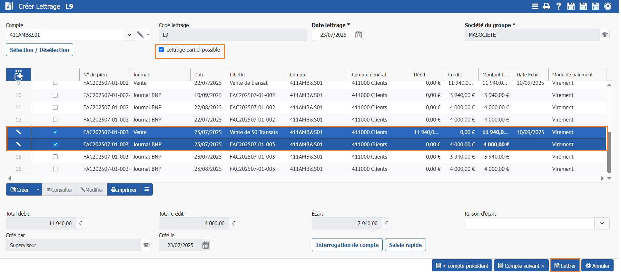Click Imprimer in the grid toolbar
Image resolution: width=621 pixels, height=272 pixels.
click(x=124, y=190)
